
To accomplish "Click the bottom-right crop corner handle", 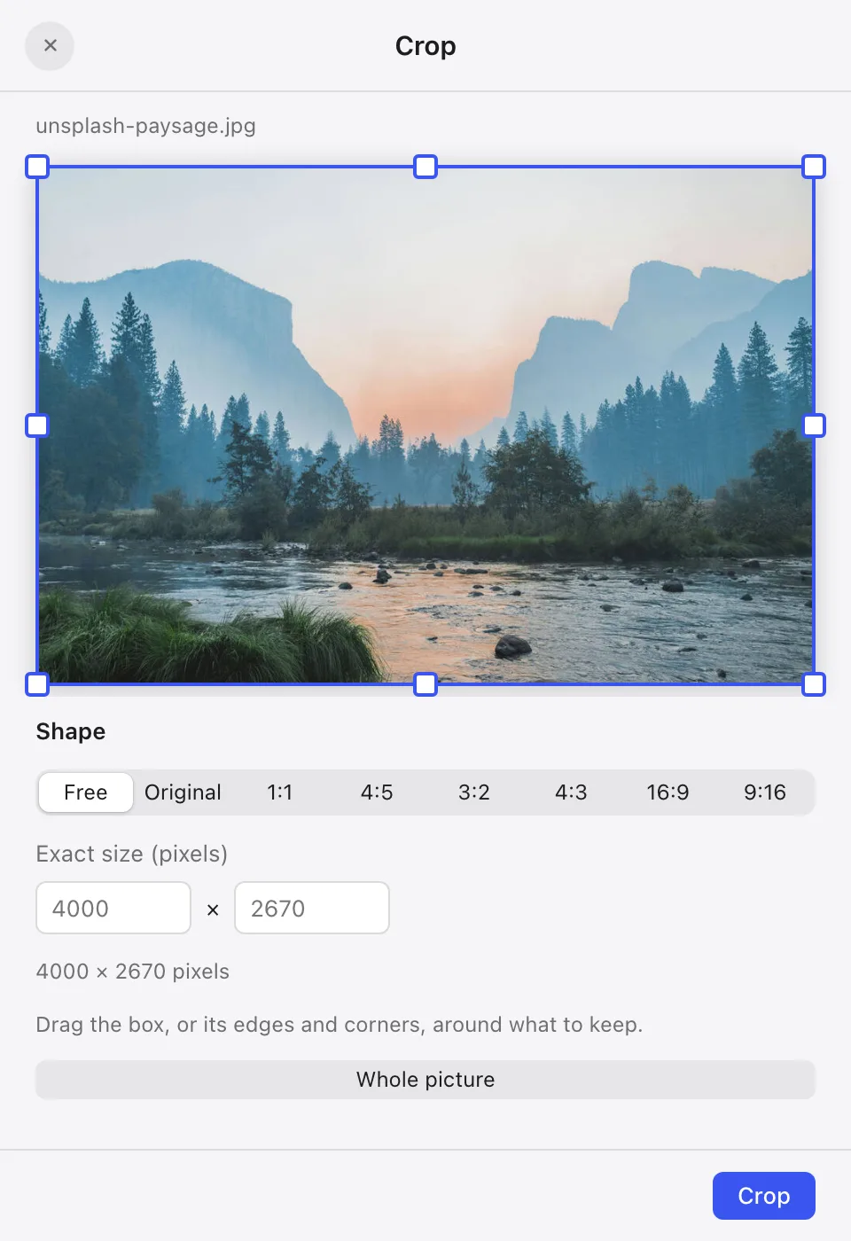I will click(x=814, y=684).
